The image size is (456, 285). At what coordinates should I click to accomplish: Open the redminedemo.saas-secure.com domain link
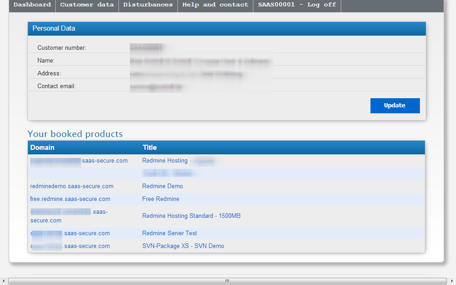pos(72,186)
